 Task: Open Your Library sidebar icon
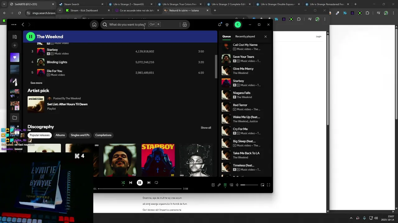15,37
